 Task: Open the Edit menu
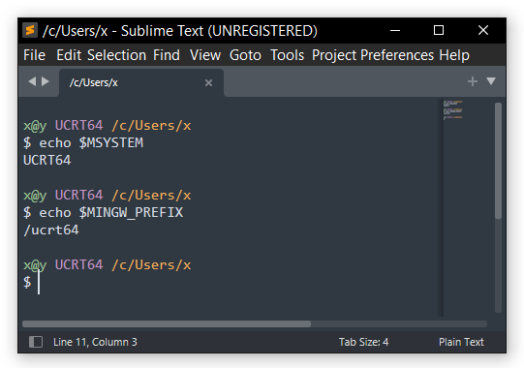point(69,55)
